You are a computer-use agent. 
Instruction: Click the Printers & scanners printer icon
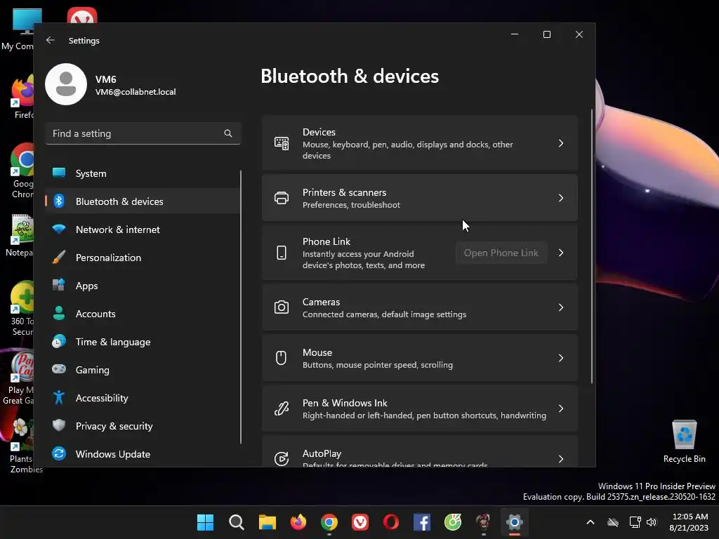[x=282, y=198]
